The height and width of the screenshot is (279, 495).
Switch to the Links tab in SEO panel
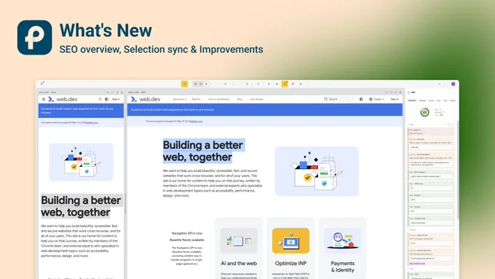coord(438,101)
